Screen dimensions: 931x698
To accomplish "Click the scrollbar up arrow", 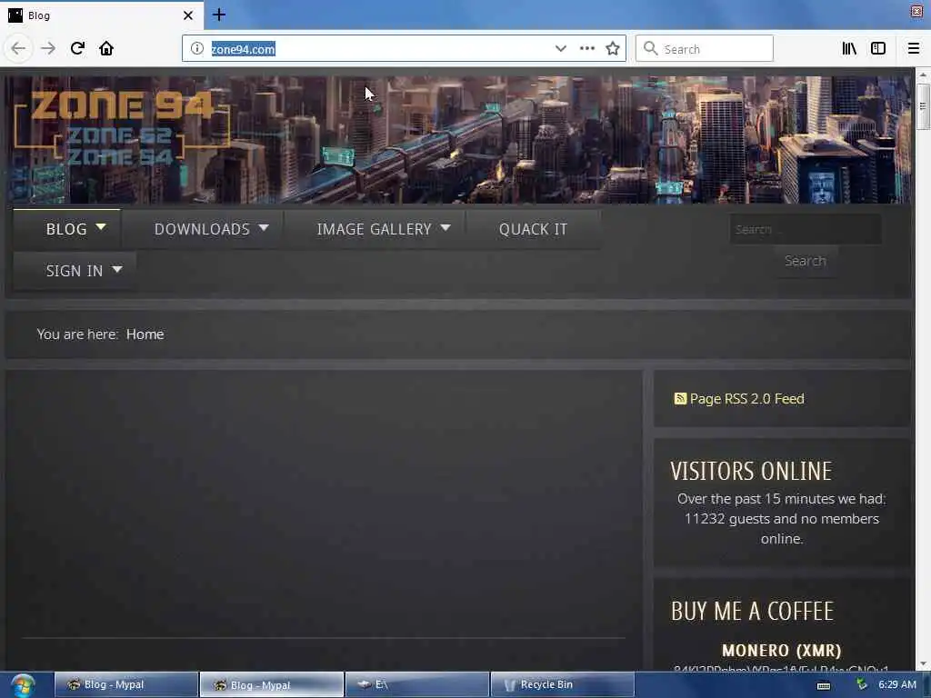I will [922, 75].
